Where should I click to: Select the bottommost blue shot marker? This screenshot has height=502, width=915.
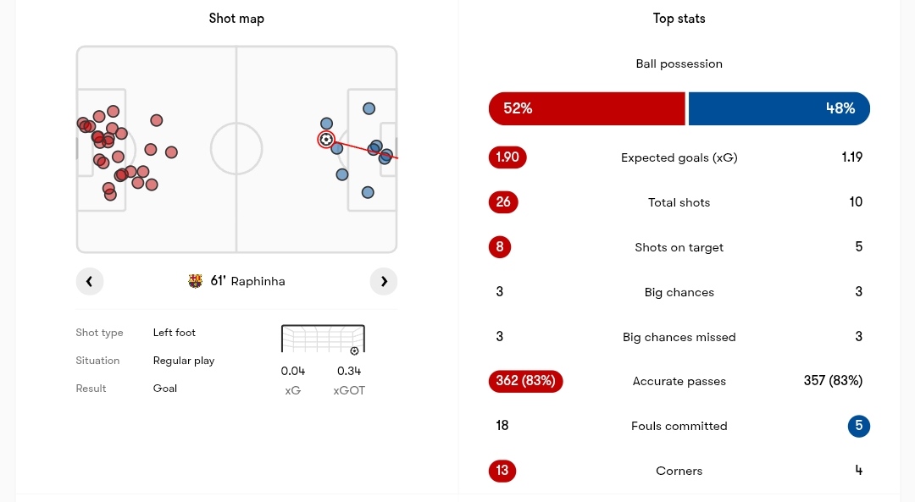click(368, 192)
